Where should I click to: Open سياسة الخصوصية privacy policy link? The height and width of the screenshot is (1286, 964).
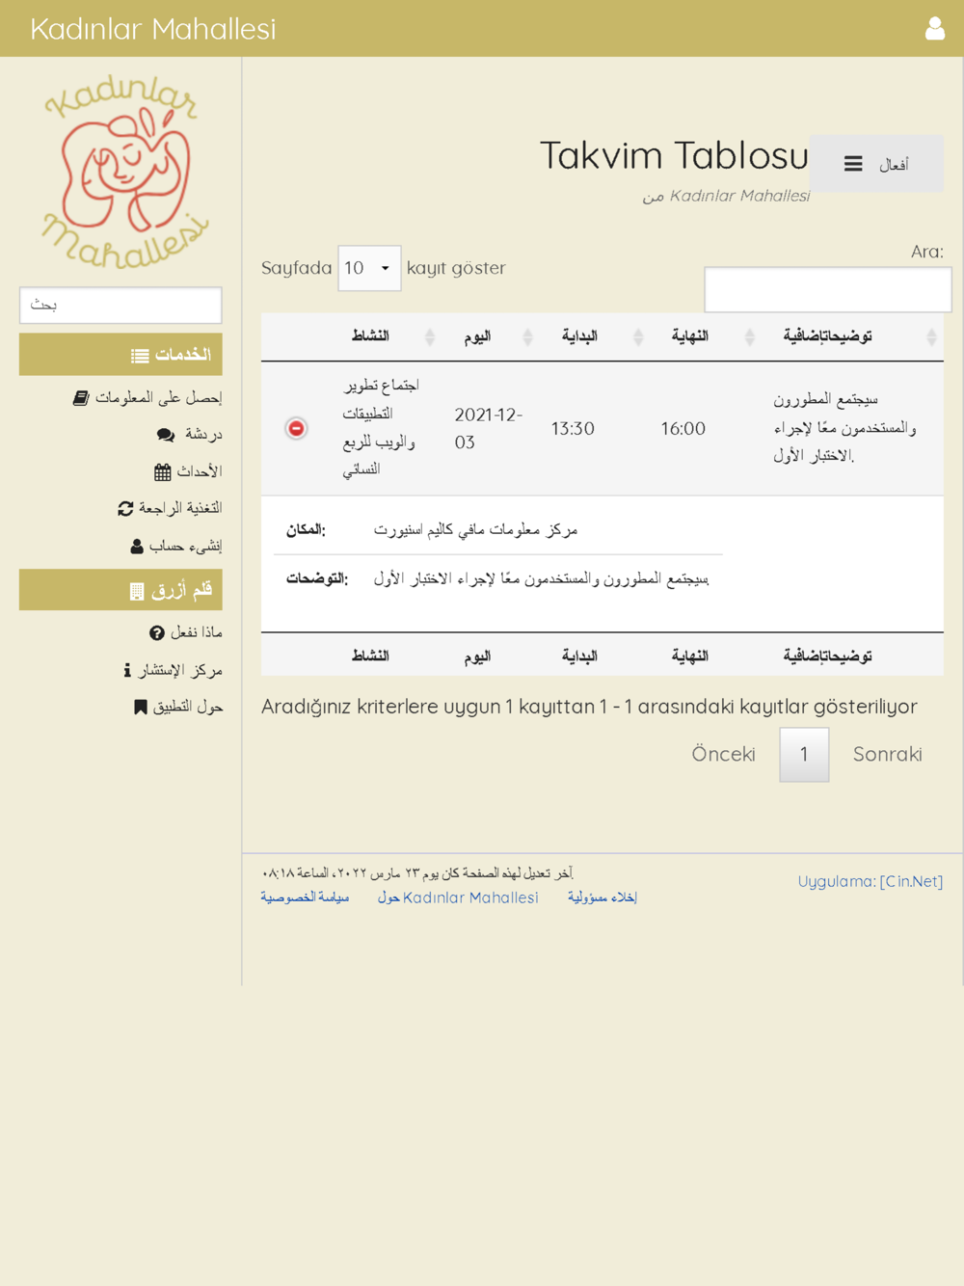(x=305, y=898)
